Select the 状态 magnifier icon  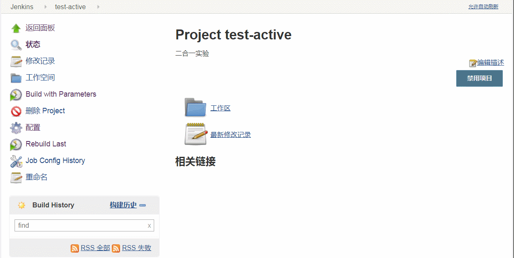(x=15, y=44)
